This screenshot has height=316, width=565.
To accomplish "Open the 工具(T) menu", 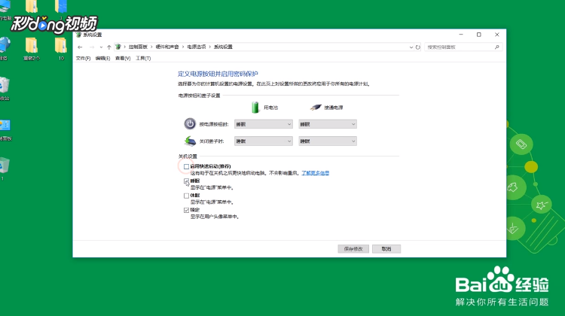I will point(143,58).
